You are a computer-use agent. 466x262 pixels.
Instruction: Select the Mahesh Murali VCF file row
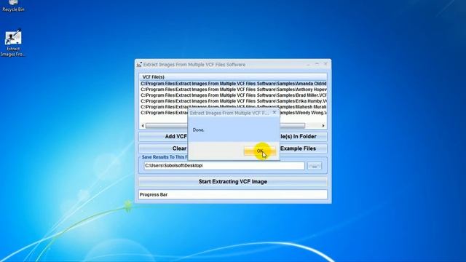233,107
